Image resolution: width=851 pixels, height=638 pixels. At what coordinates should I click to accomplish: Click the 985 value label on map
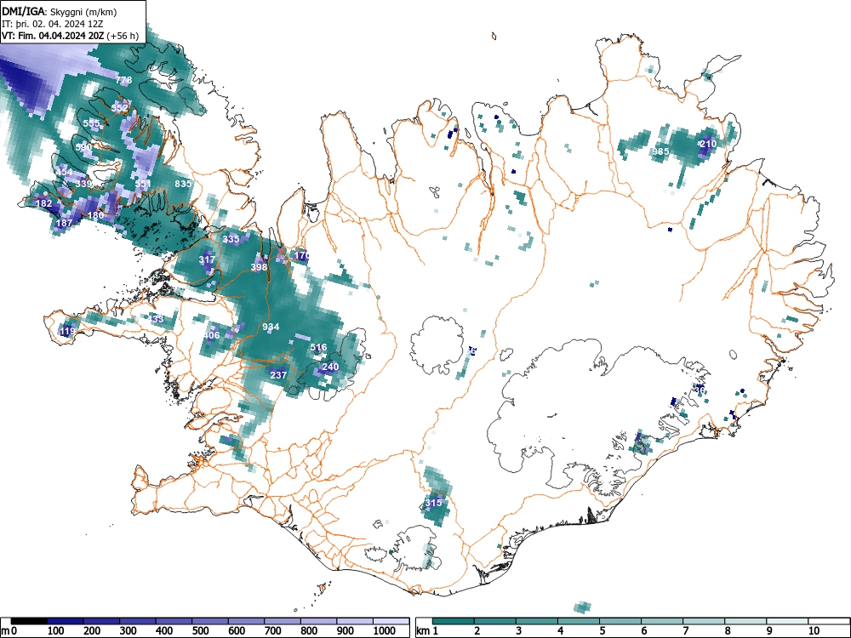(660, 151)
